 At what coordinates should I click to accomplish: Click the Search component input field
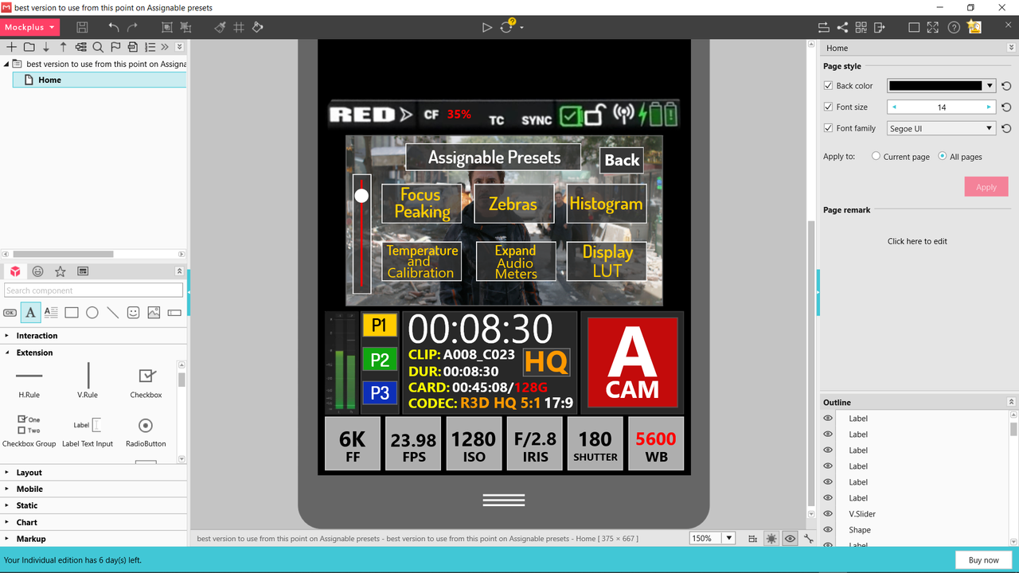point(94,290)
